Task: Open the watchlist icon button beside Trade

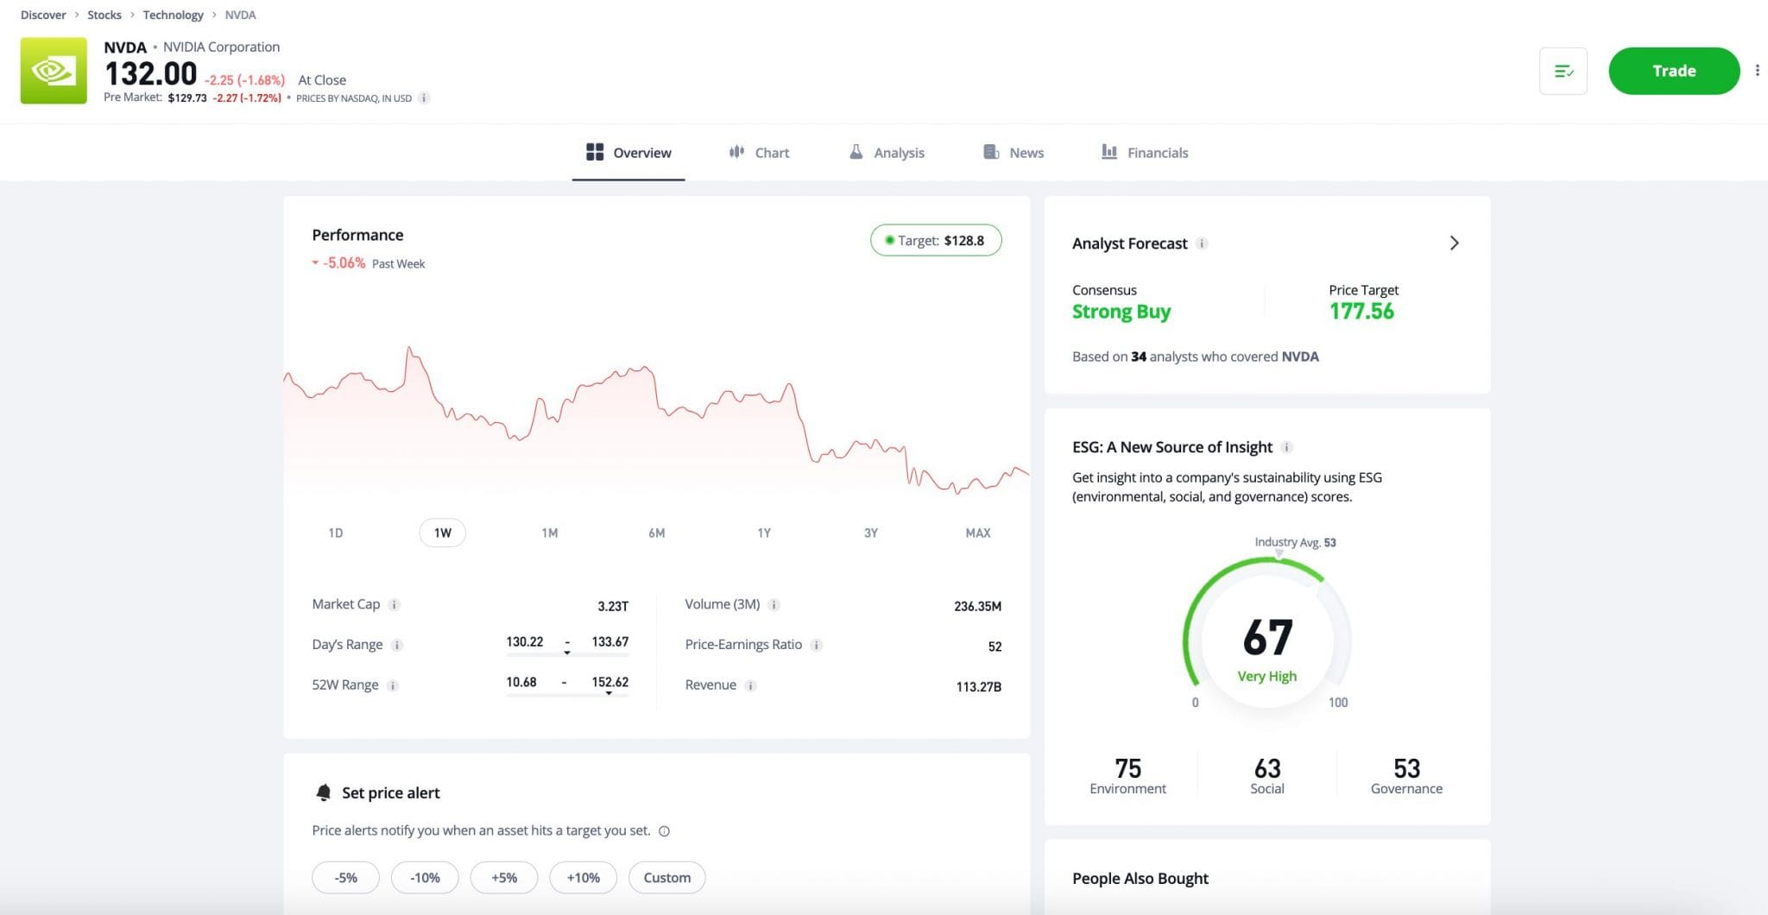Action: (x=1563, y=71)
